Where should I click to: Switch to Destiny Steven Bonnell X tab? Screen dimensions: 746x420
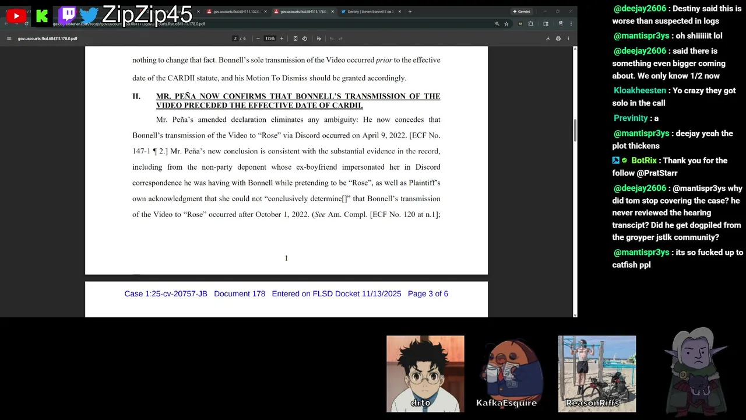[x=370, y=12]
